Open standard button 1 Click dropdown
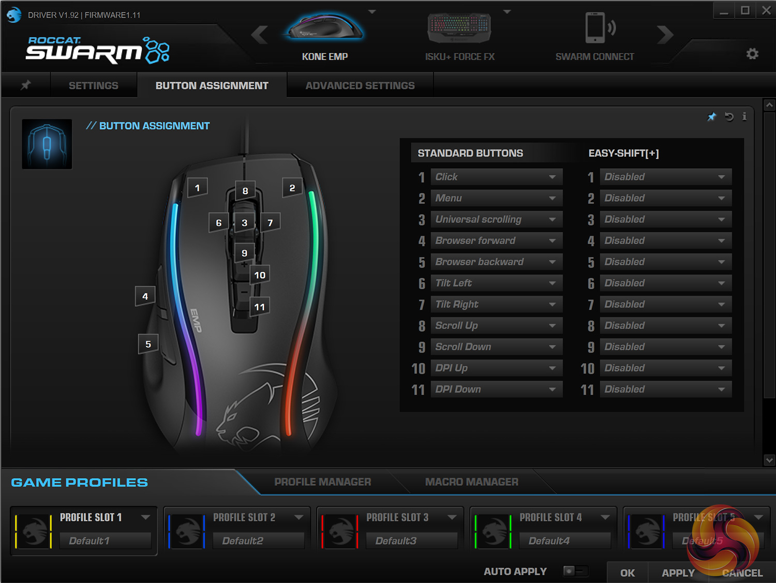The height and width of the screenshot is (583, 776). 497,177
